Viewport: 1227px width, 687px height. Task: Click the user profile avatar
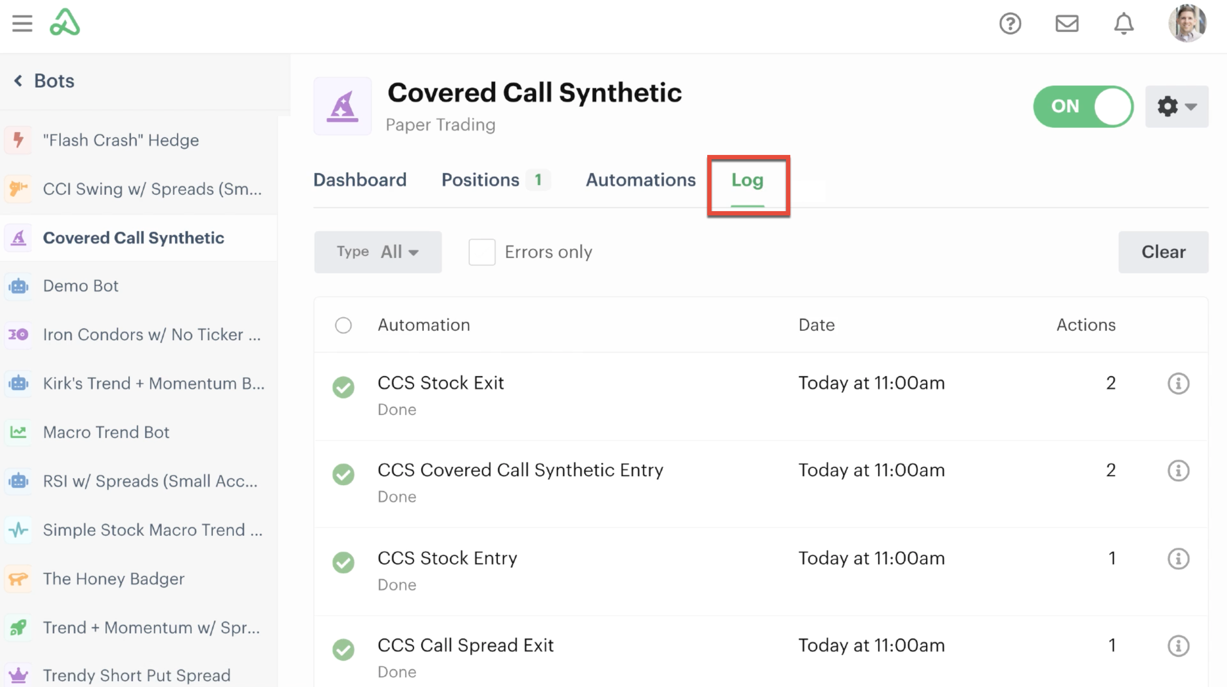[1187, 23]
